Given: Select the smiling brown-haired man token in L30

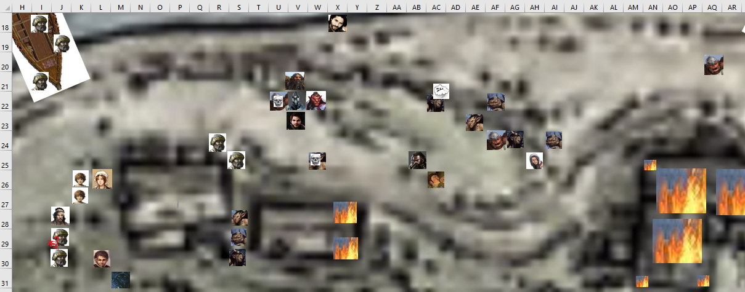Looking at the screenshot, I should coord(102,259).
